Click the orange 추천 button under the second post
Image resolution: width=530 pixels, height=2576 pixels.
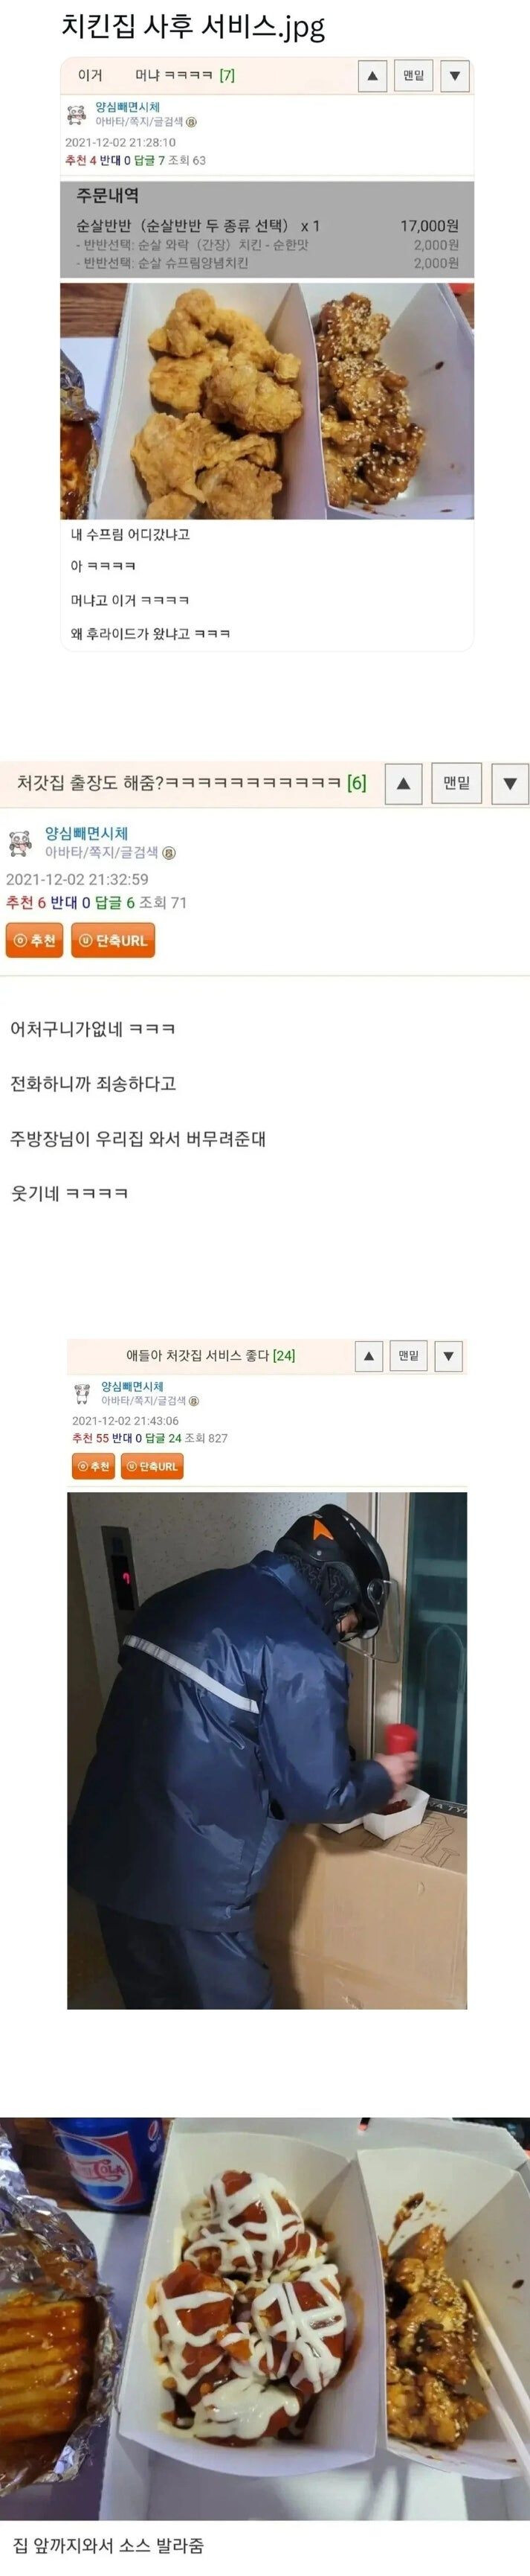pos(34,940)
